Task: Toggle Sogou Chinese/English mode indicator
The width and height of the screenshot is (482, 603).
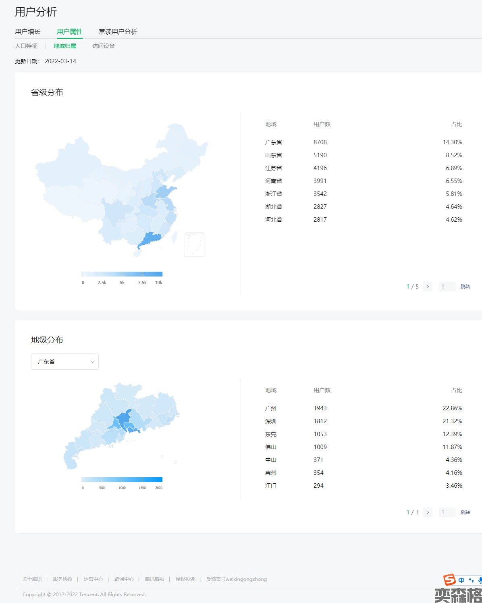Action: pos(461,580)
